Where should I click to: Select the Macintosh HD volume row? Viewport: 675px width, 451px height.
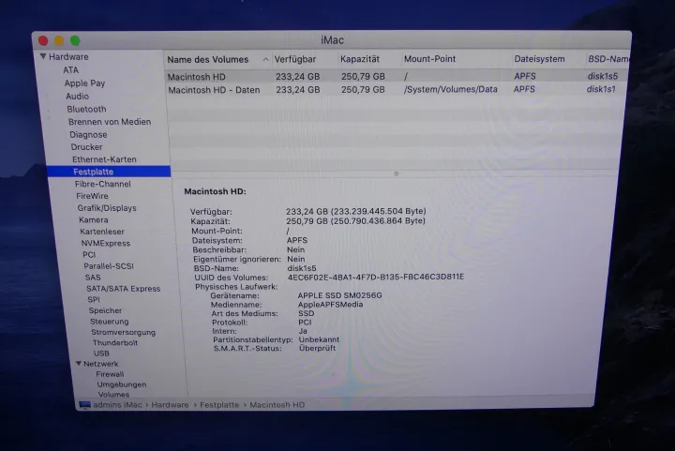(396, 76)
